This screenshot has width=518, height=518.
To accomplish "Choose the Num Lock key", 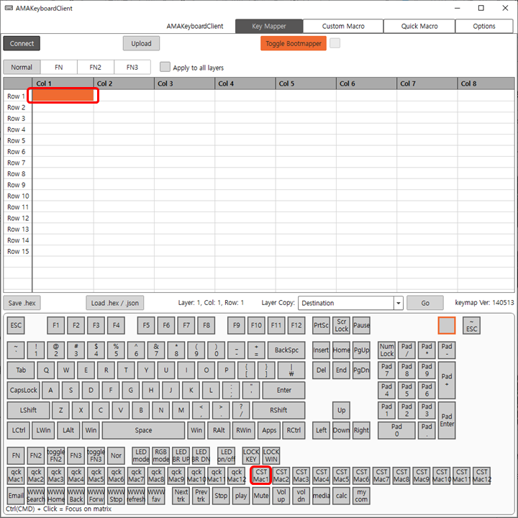I will (386, 350).
